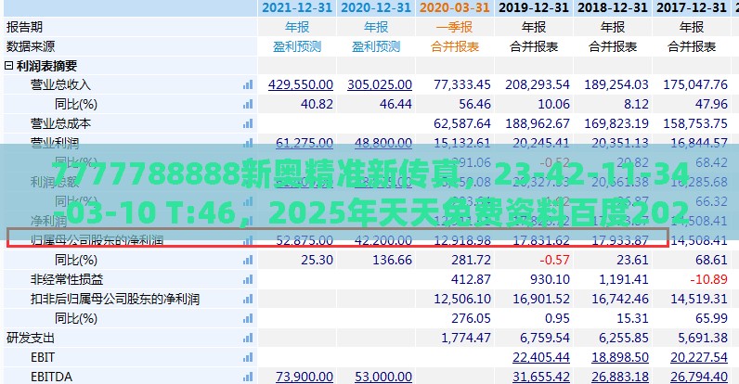Open the 53,000.00 EBITDA link
The height and width of the screenshot is (384, 739).
383,377
